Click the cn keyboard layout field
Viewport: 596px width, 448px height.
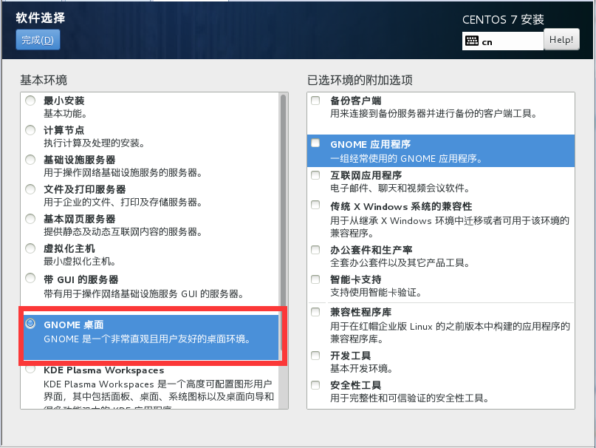[x=502, y=41]
